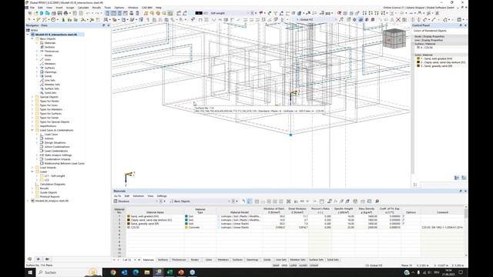Screen dimensions: 493x277
Task: Open the Help menu
Action: pos(159,8)
